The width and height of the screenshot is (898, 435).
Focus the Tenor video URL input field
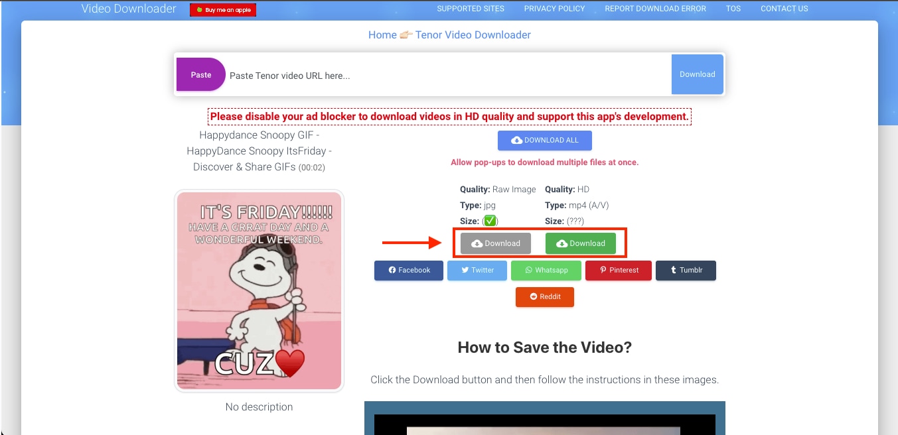point(449,75)
